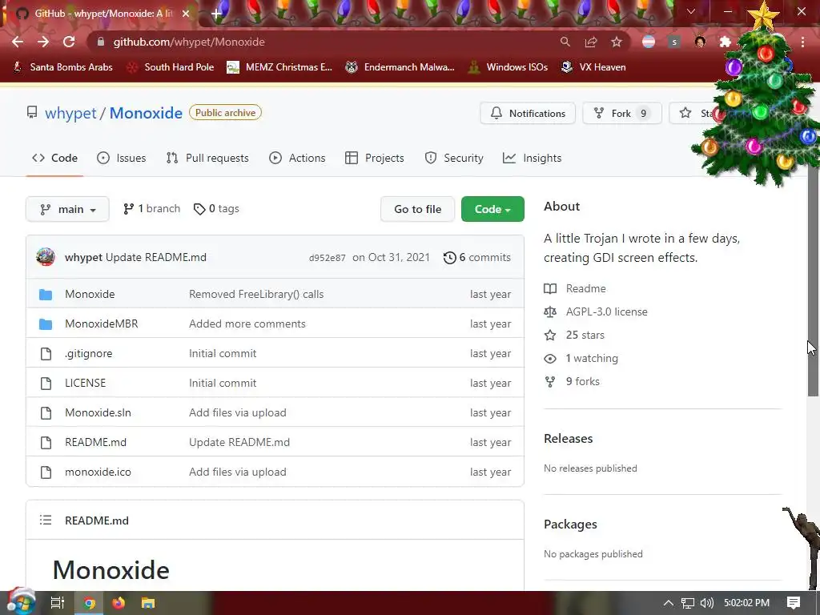Expand the main branch dropdown
The width and height of the screenshot is (820, 615).
[67, 209]
